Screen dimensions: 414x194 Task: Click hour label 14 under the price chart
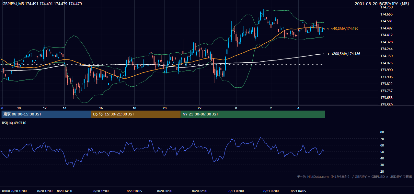click(65, 108)
